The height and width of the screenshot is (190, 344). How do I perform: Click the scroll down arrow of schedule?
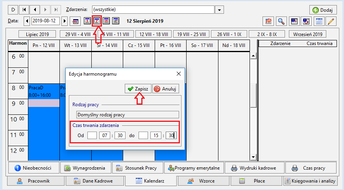(253, 157)
